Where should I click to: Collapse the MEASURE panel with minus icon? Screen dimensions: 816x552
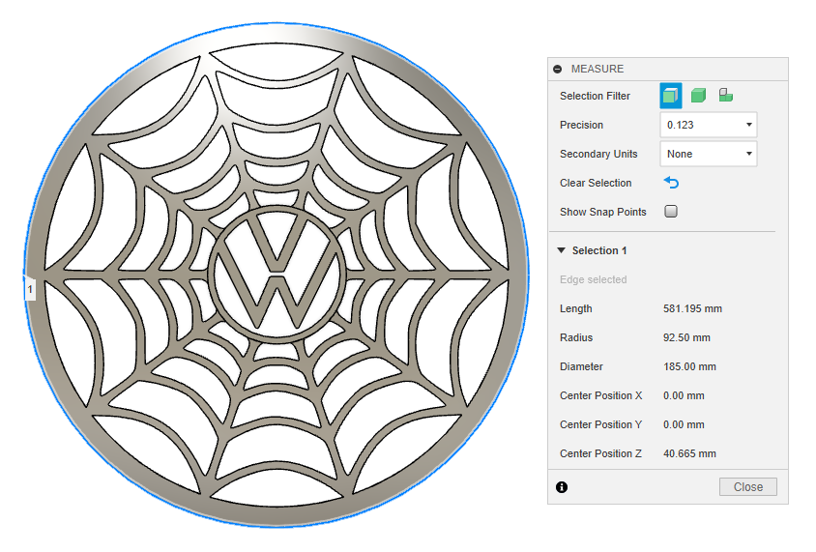[x=557, y=69]
